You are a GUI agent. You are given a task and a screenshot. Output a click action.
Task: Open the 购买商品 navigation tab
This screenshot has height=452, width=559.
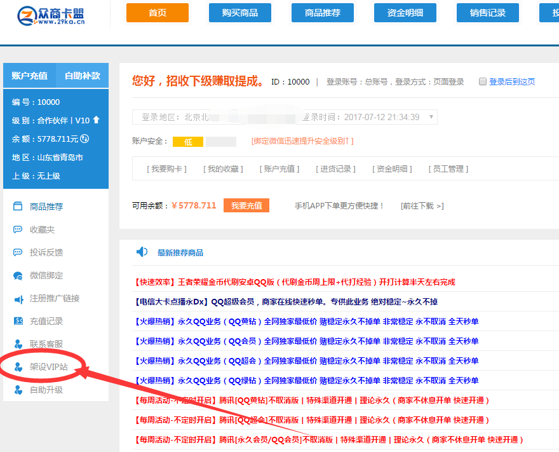[x=240, y=13]
